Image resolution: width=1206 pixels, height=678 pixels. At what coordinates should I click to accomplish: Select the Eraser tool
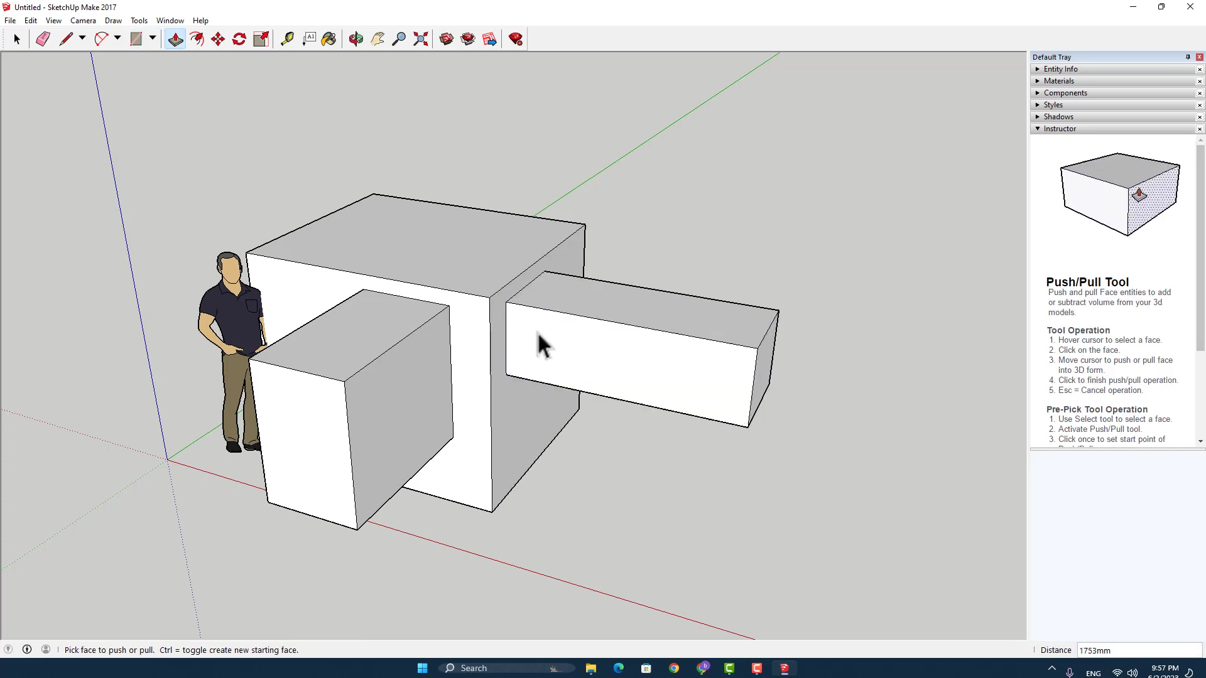(43, 39)
